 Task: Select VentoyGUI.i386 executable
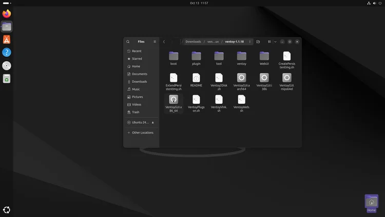264,82
